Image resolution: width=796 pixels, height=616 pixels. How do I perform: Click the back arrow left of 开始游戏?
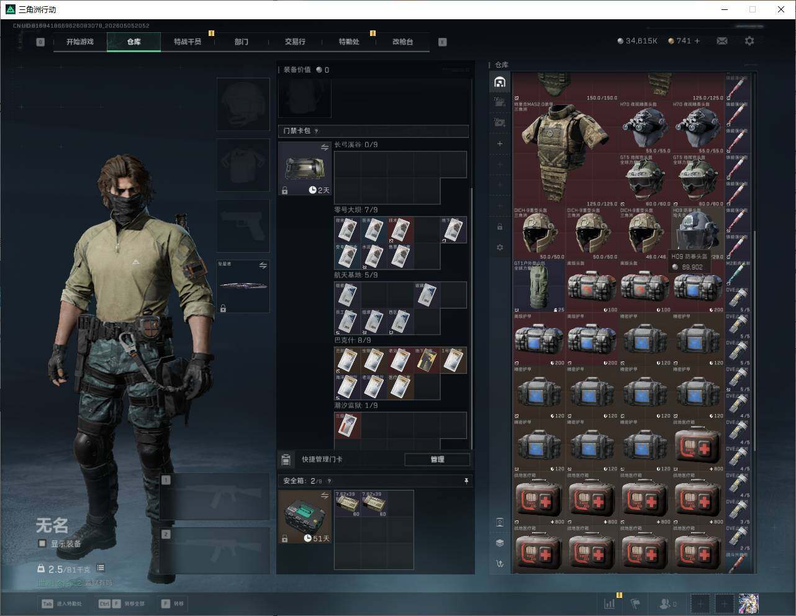point(40,42)
